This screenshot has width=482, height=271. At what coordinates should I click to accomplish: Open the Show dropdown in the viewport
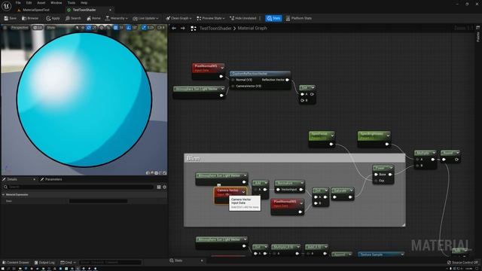(50, 28)
